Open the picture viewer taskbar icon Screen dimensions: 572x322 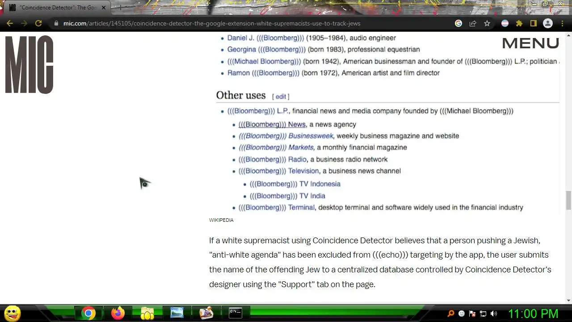[x=177, y=313]
